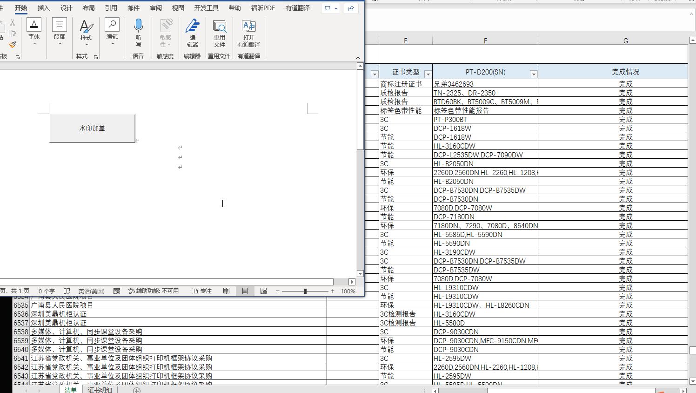Select Excel column G header

click(x=625, y=41)
